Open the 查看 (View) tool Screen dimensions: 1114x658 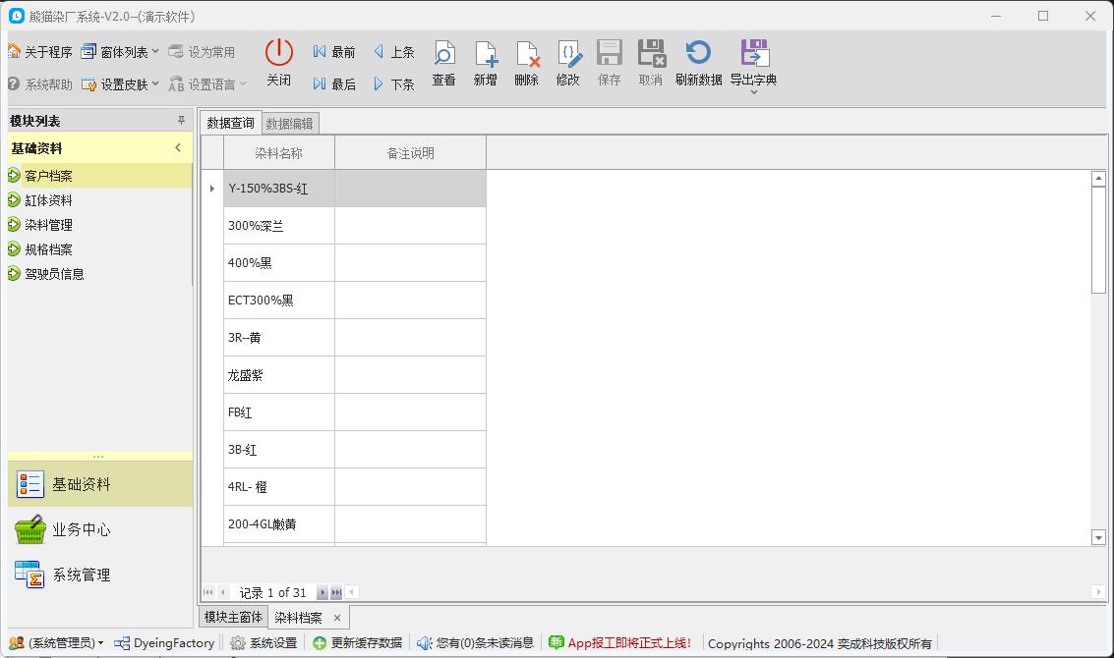pyautogui.click(x=443, y=62)
